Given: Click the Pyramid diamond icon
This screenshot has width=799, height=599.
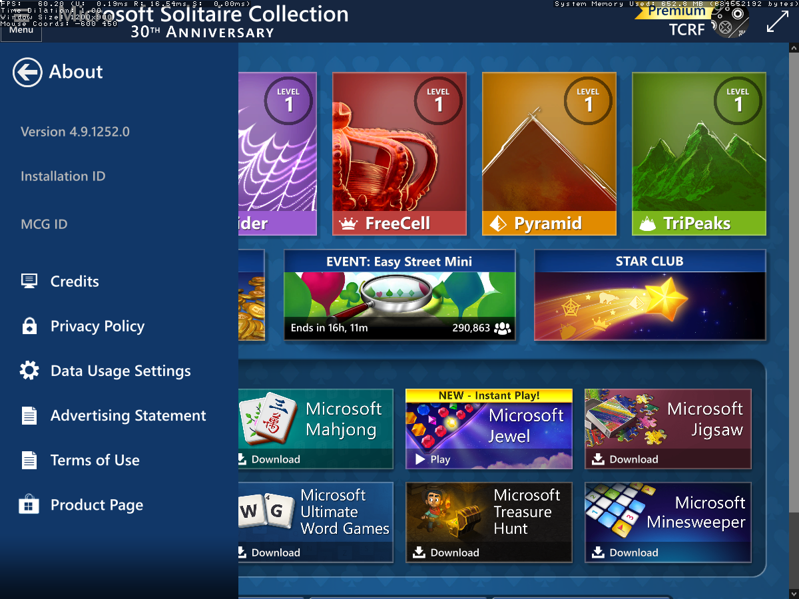Looking at the screenshot, I should 498,224.
